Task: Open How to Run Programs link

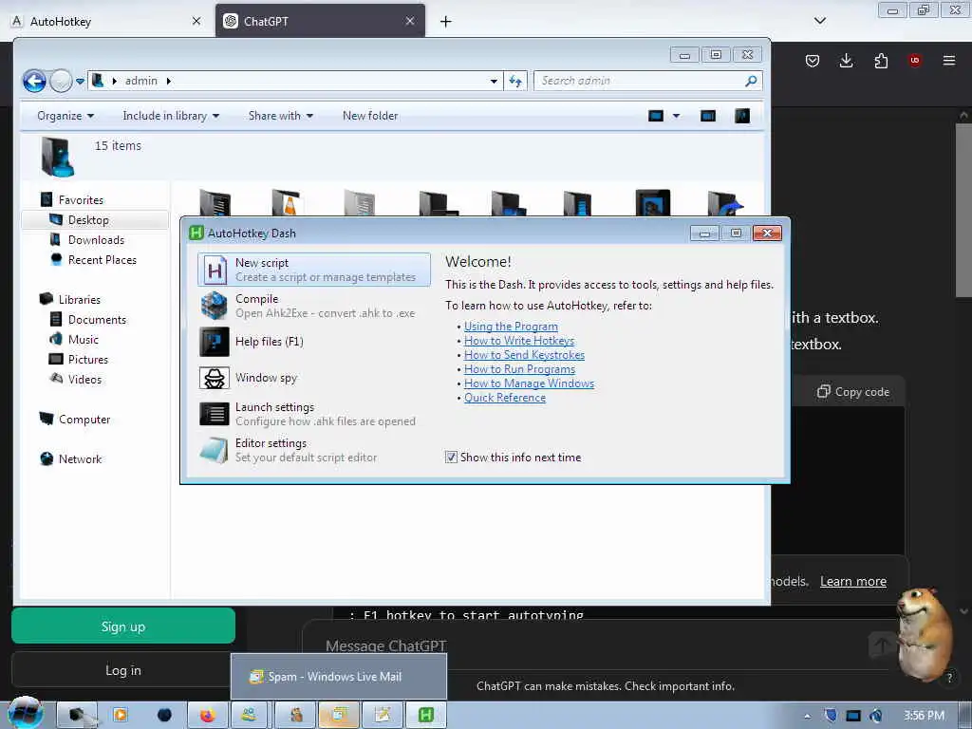Action: click(519, 369)
